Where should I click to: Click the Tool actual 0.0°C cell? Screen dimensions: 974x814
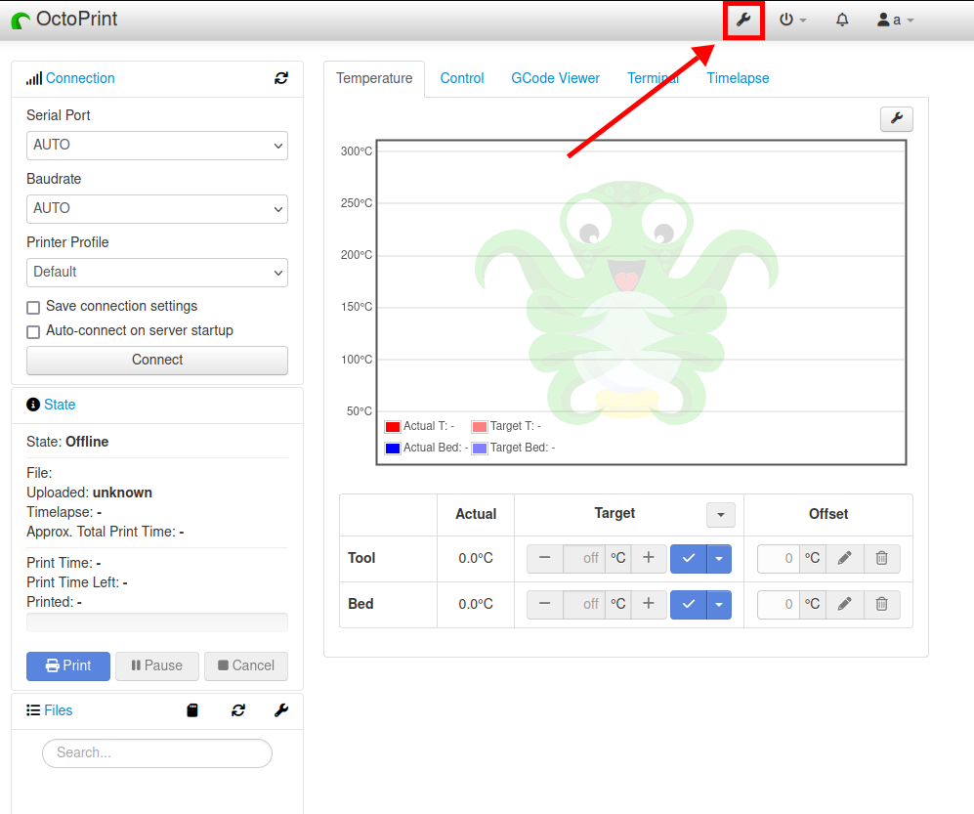(476, 559)
